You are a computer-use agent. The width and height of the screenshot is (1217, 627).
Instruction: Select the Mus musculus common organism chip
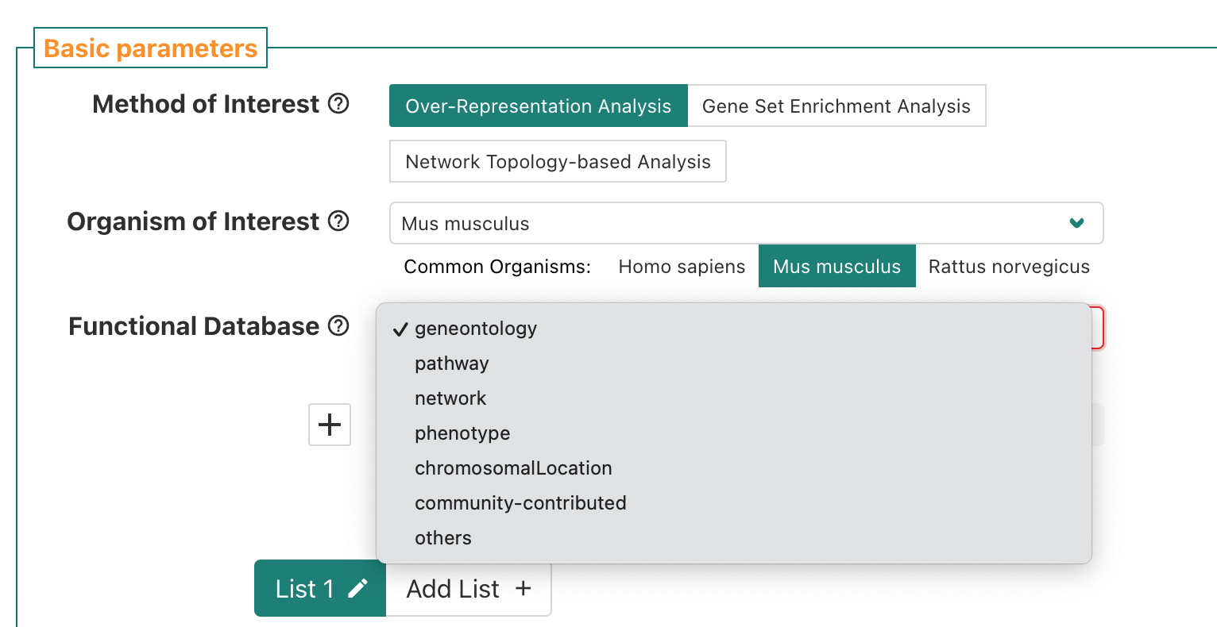tap(836, 266)
